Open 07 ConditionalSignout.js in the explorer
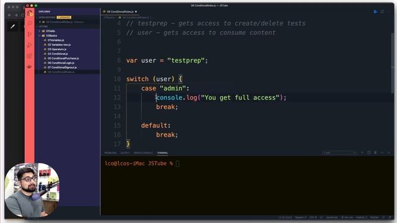The image size is (397, 223). [x=62, y=68]
